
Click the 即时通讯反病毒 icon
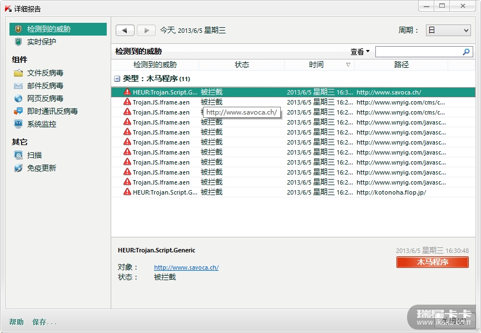pos(18,111)
